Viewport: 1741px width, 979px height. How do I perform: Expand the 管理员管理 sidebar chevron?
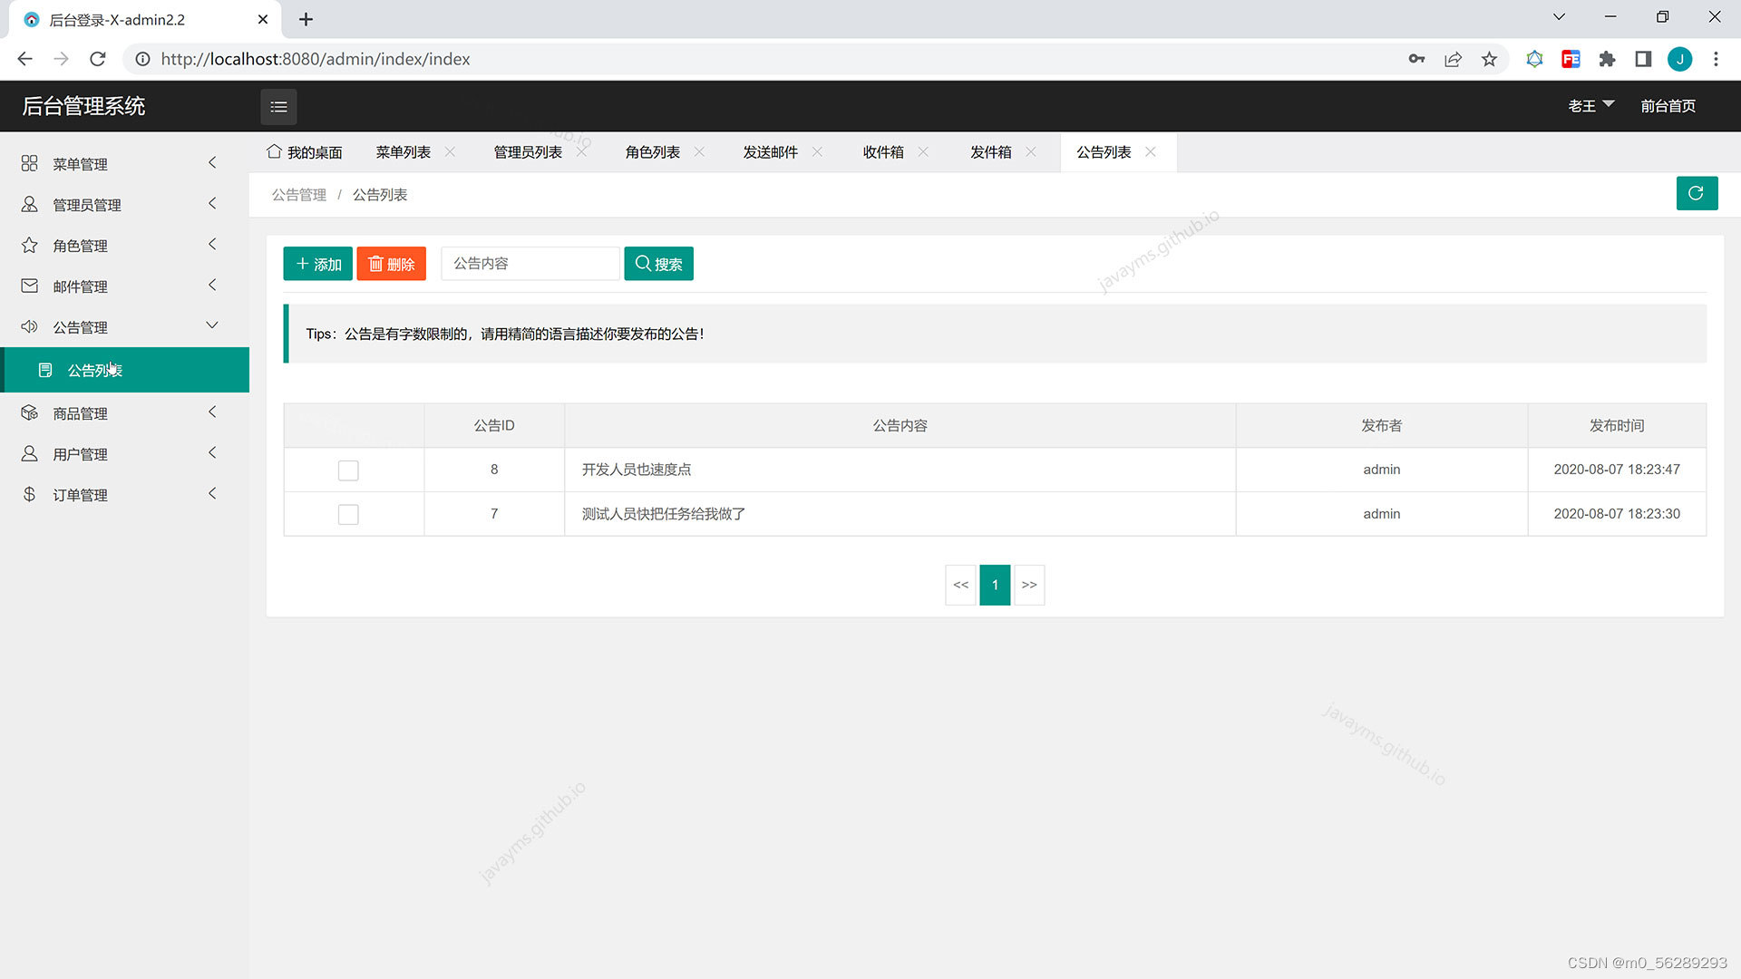[x=212, y=203]
